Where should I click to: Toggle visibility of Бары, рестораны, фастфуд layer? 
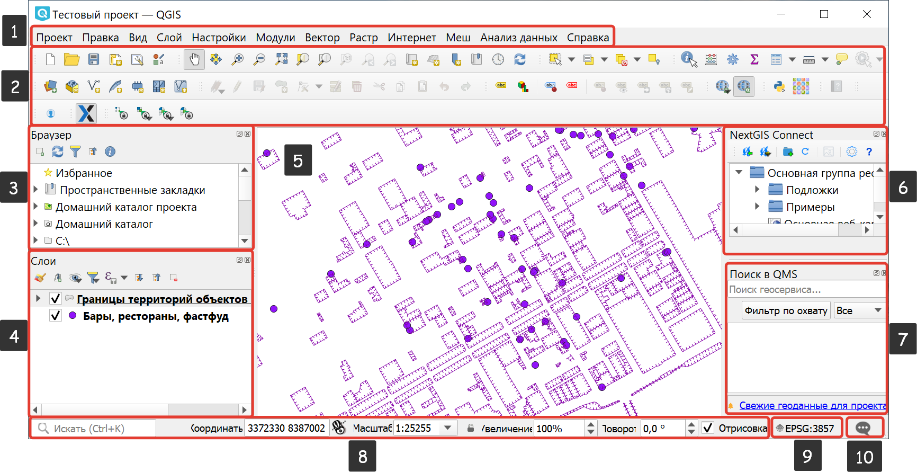[x=55, y=316]
